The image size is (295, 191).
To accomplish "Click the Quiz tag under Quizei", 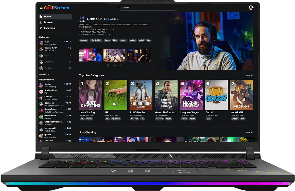I will click(209, 119).
